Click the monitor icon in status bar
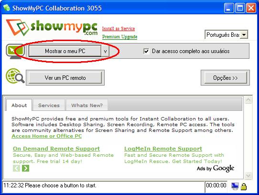This screenshot has height=195, width=259. tap(235, 186)
